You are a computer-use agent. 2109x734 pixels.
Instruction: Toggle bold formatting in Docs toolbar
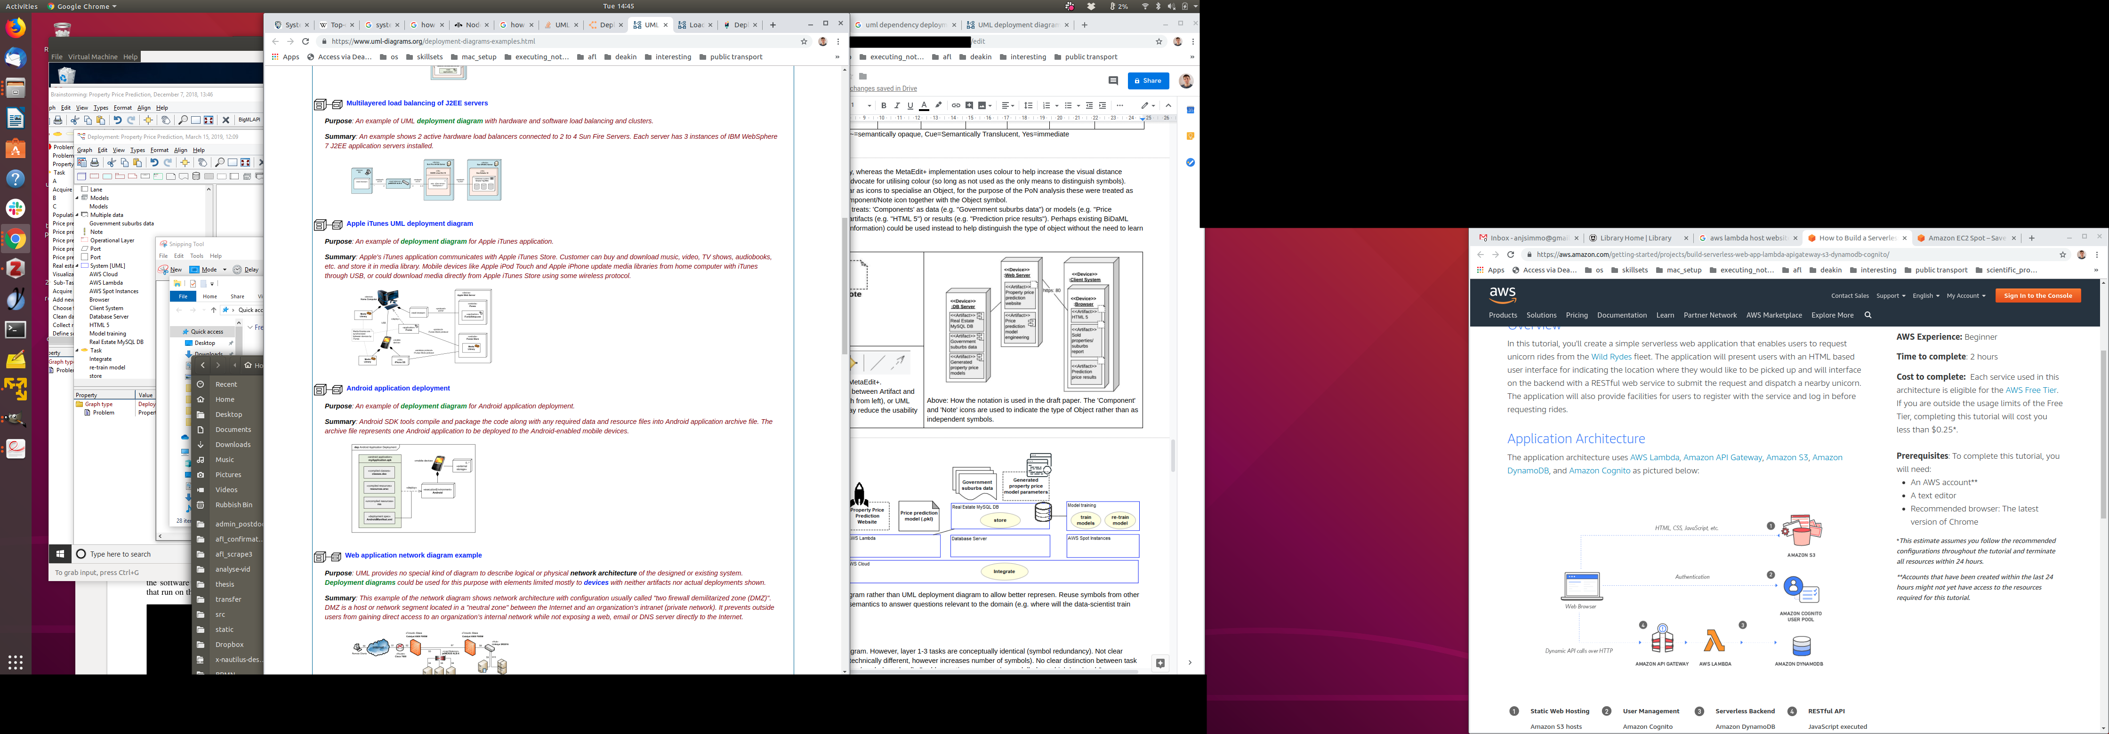tap(884, 105)
